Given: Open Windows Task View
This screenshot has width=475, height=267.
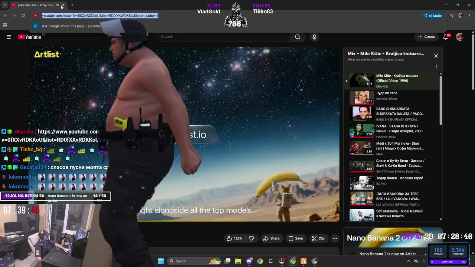Looking at the screenshot, I should 227,261.
